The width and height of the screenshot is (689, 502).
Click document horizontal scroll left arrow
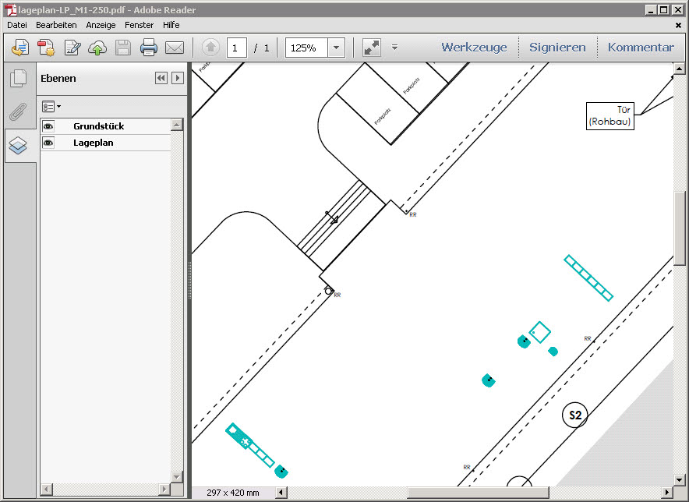click(281, 493)
